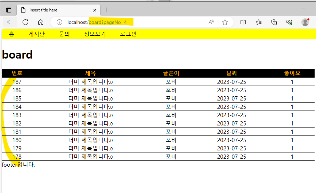Click date 2023-07-25 in row 178
The height and width of the screenshot is (193, 316).
pyautogui.click(x=232, y=157)
